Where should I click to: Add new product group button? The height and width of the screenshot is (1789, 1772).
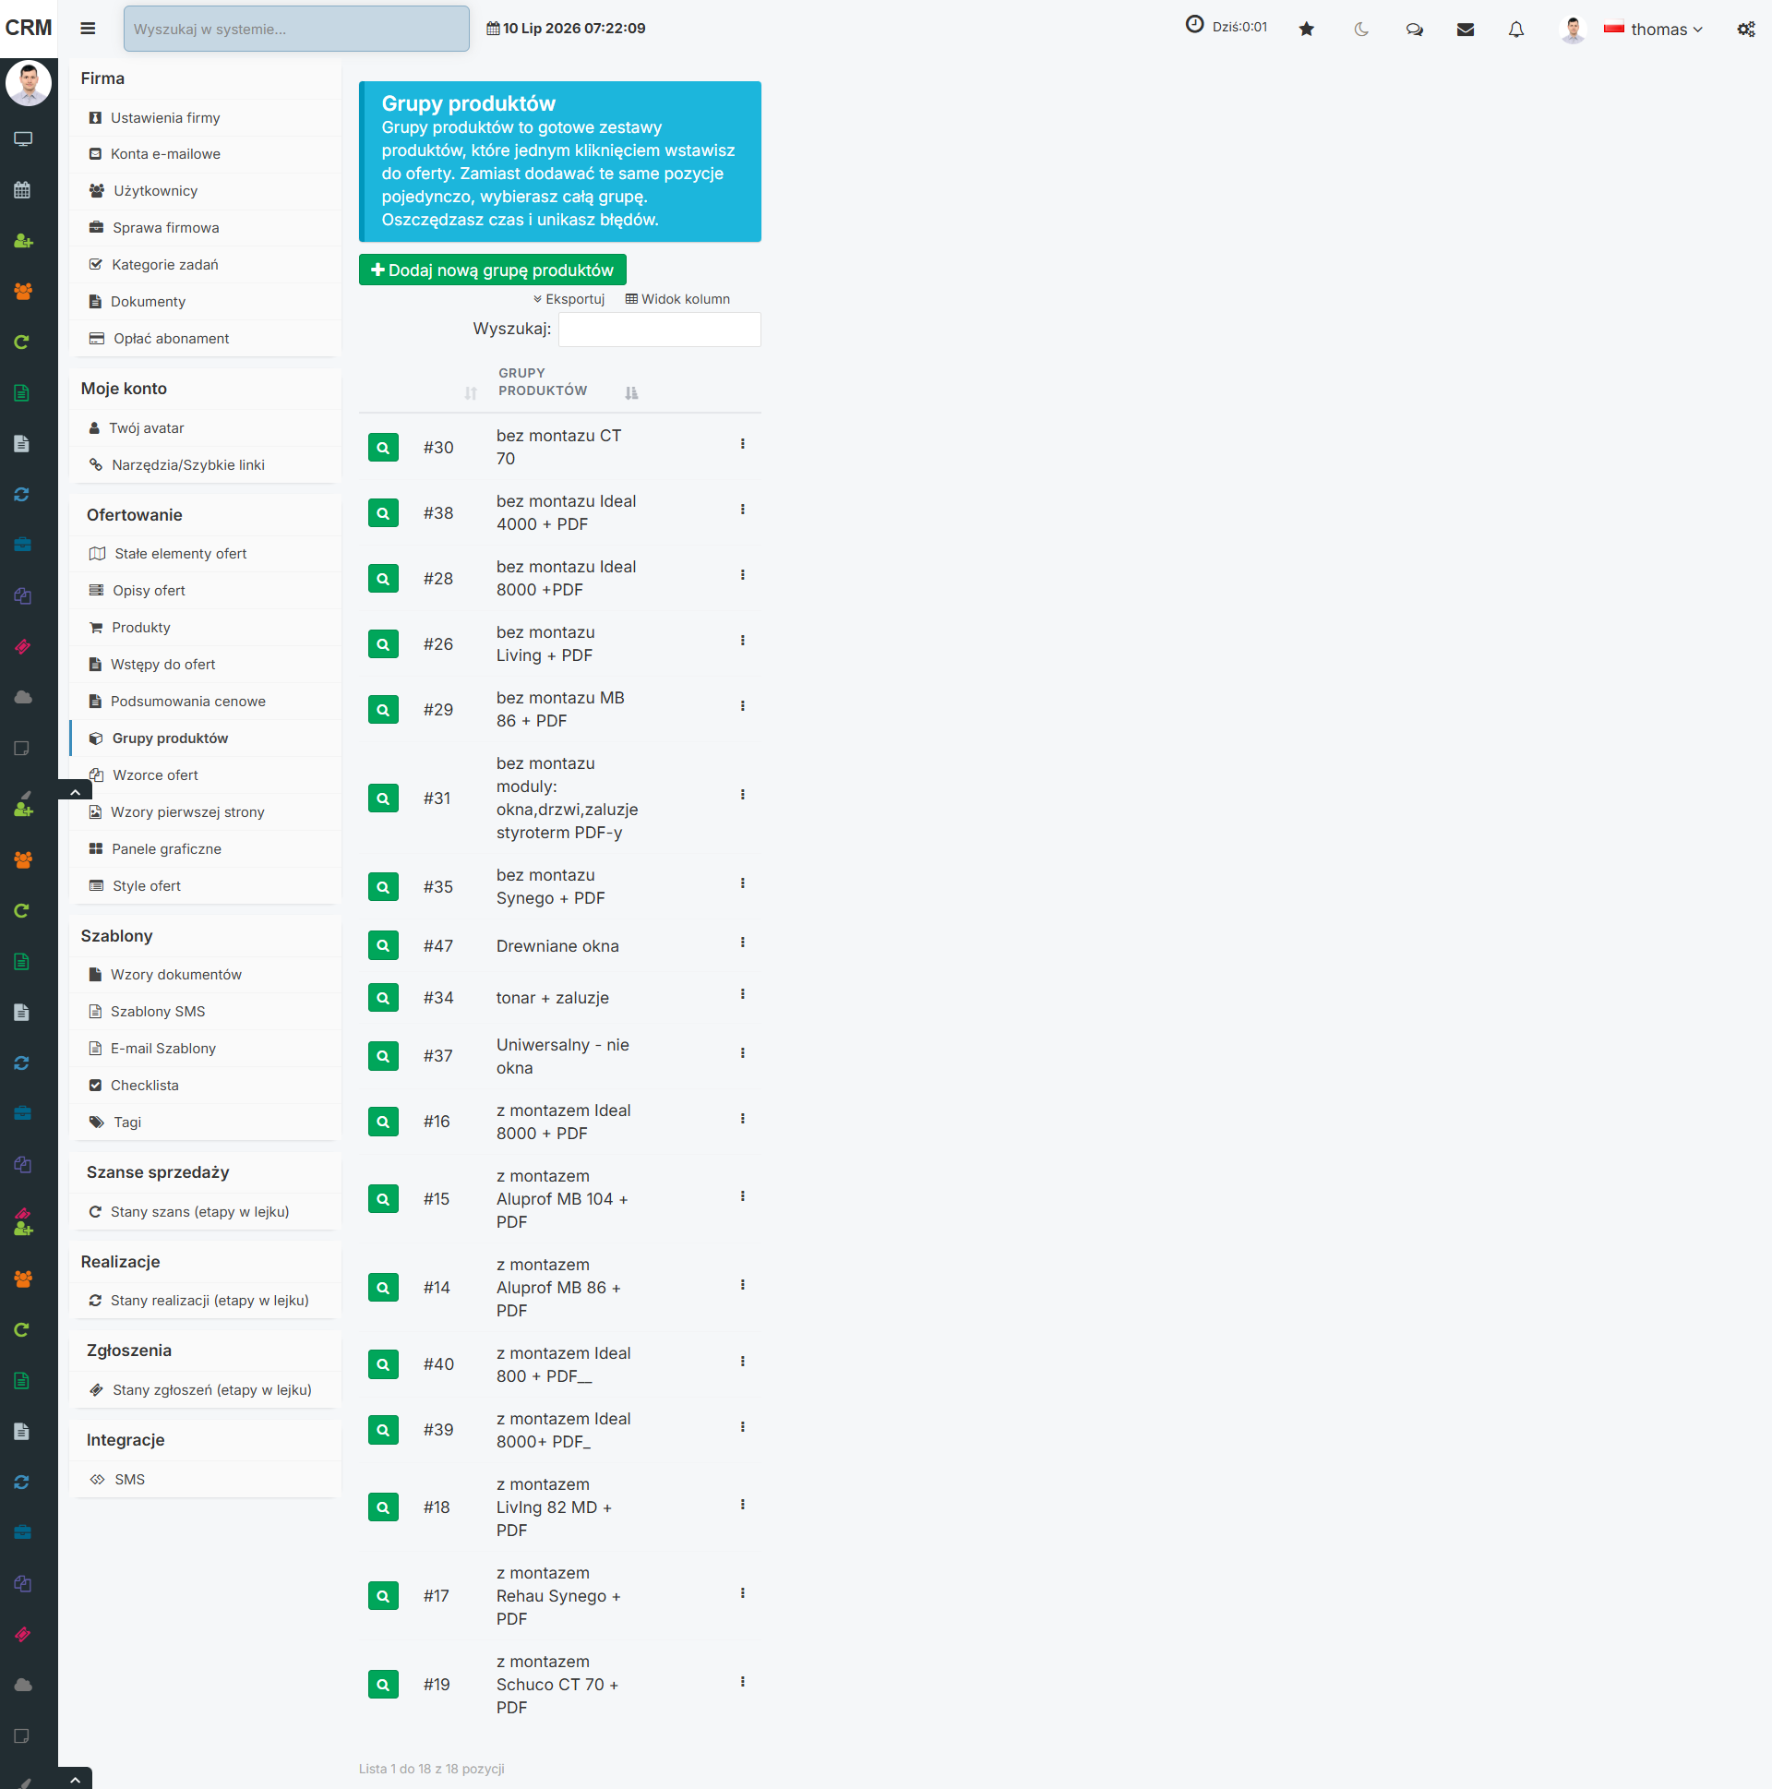coord(493,270)
